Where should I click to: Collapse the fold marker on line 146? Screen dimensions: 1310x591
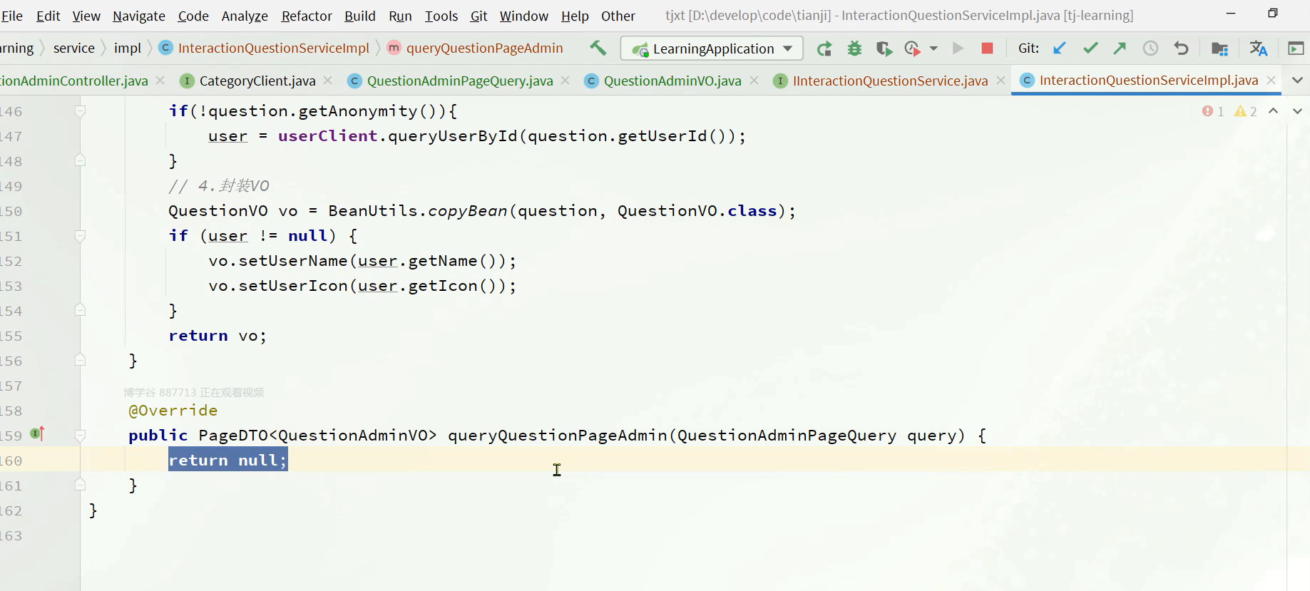point(80,111)
